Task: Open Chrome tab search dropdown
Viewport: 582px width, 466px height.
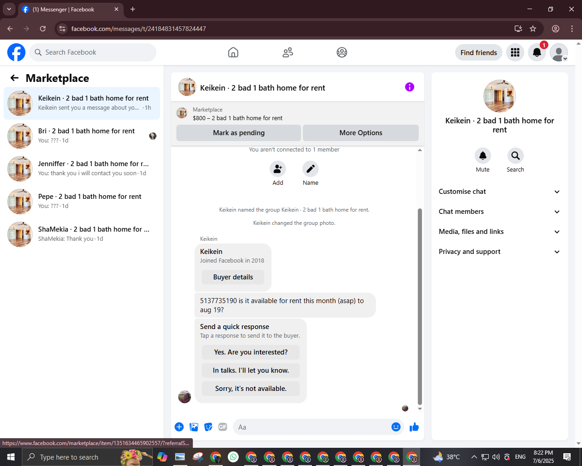Action: tap(9, 9)
